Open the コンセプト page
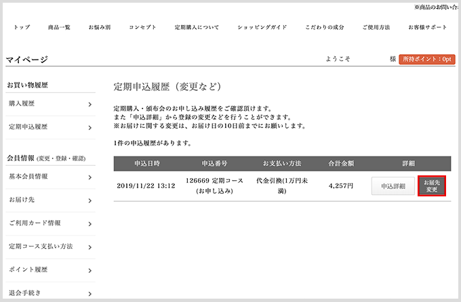This screenshot has height=302, width=461. tap(142, 27)
